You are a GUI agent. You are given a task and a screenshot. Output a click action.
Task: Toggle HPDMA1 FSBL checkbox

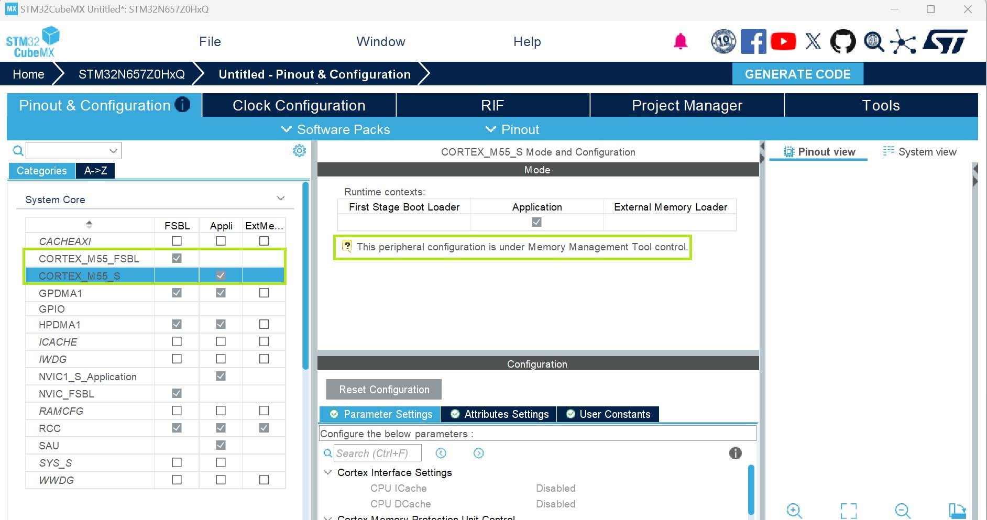pos(177,324)
